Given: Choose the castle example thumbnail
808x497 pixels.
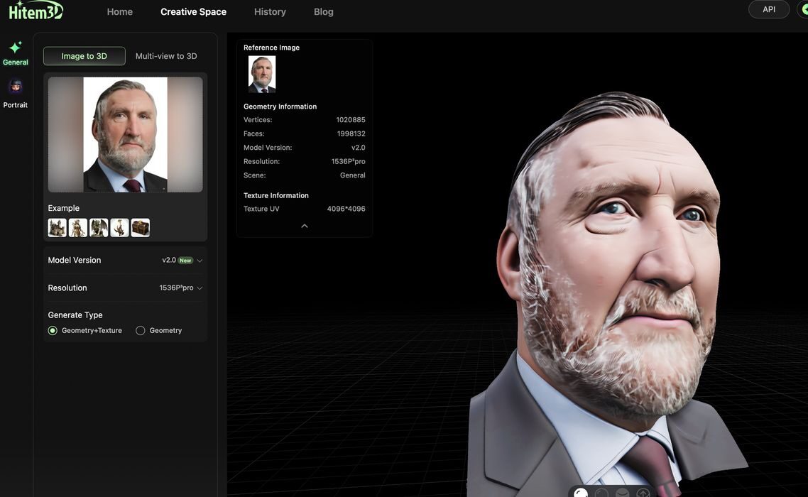Looking at the screenshot, I should click(58, 228).
